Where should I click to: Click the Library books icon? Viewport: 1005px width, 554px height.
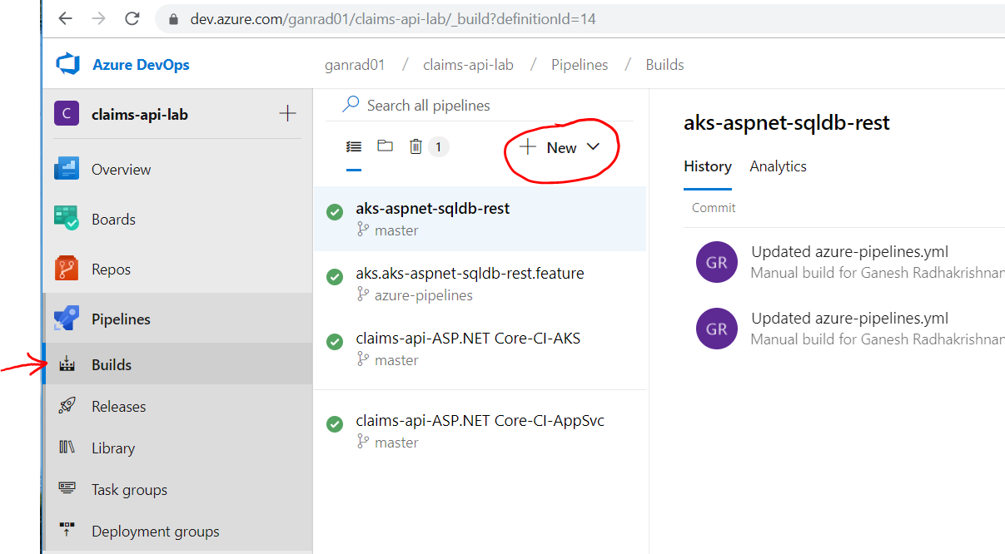tap(67, 447)
